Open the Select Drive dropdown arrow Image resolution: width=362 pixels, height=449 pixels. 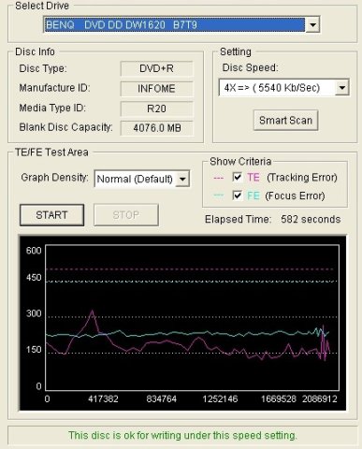312,24
